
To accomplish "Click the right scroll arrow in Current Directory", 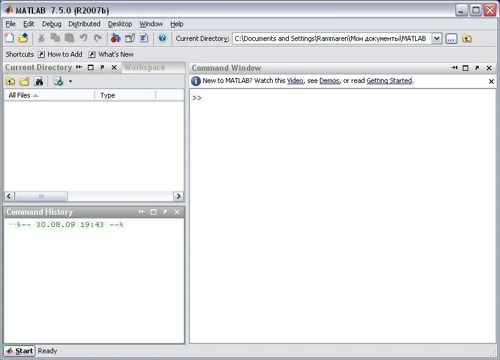I will pos(178,196).
